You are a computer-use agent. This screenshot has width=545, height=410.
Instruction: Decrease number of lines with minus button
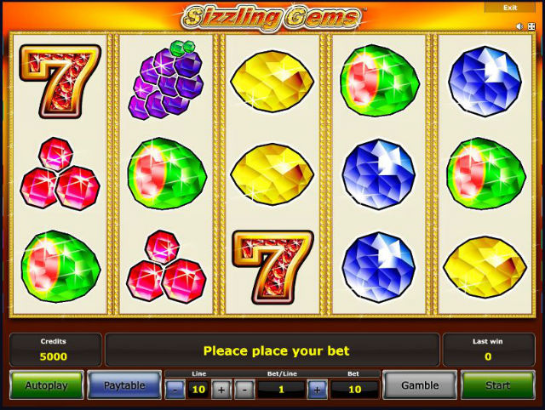pos(175,390)
